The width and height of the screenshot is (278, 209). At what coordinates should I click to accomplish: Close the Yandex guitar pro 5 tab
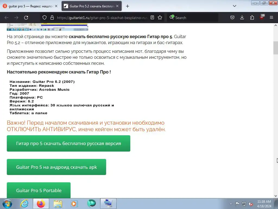click(56, 6)
